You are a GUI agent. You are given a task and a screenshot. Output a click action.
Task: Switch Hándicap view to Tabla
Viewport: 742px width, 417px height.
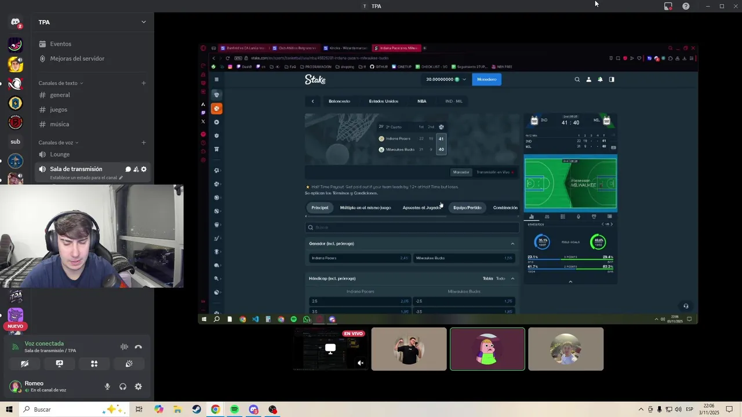click(488, 279)
